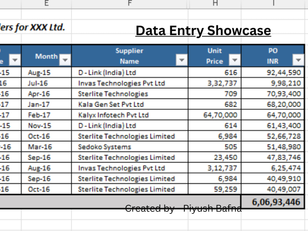The height and width of the screenshot is (231, 308).
Task: Select the Sterlite Technologies cell in Apr-16 row
Action: pos(130,94)
